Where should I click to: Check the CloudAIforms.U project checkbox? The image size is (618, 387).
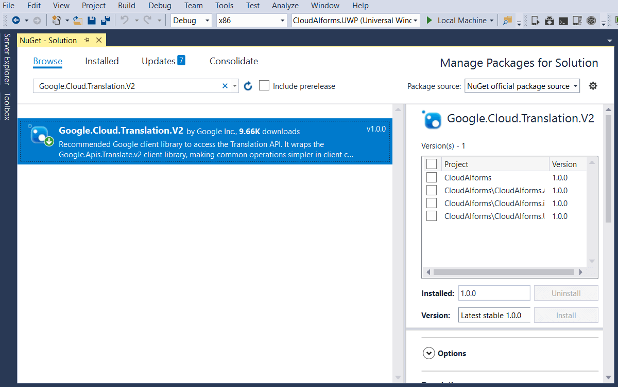point(432,216)
